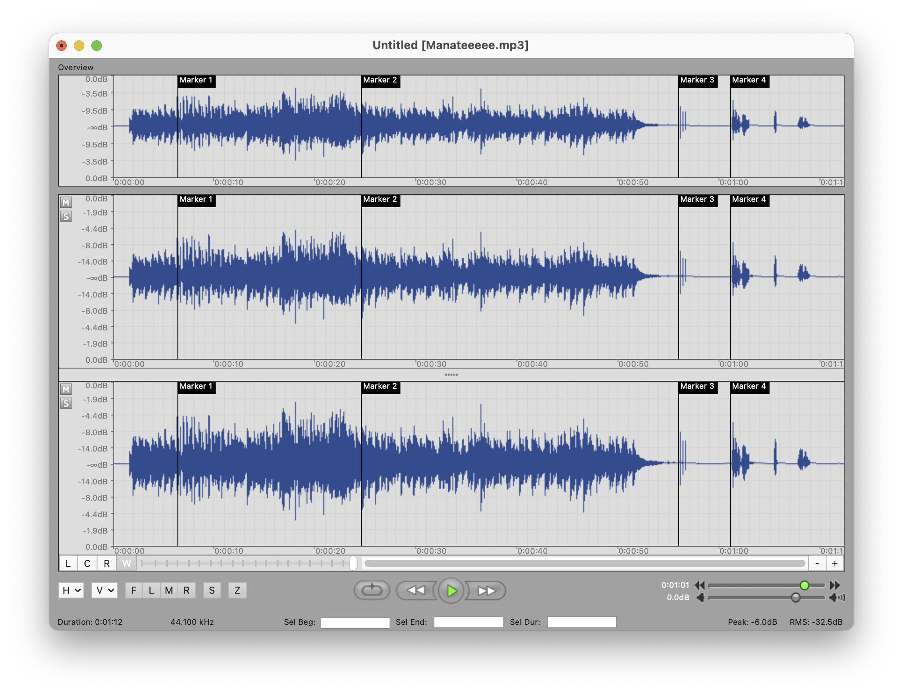
Task: Click the M button in bottom toolbar
Action: pyautogui.click(x=169, y=590)
